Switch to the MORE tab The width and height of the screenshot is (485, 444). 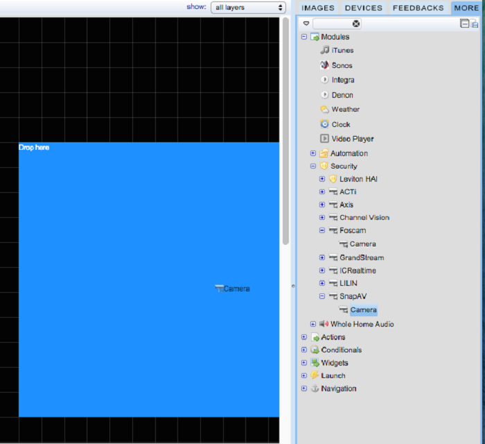click(x=466, y=8)
